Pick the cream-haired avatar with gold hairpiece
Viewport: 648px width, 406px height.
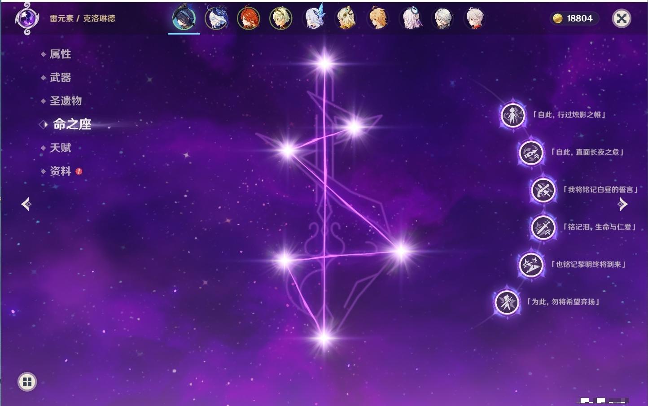click(346, 18)
